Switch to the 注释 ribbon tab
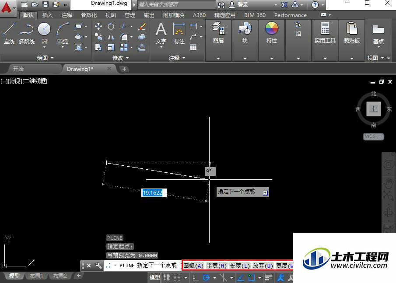This screenshot has width=396, height=283. tap(67, 15)
